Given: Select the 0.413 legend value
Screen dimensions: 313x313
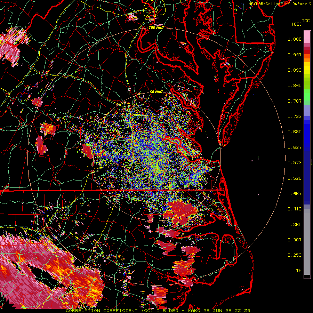Looking at the screenshot, I should (x=295, y=209).
